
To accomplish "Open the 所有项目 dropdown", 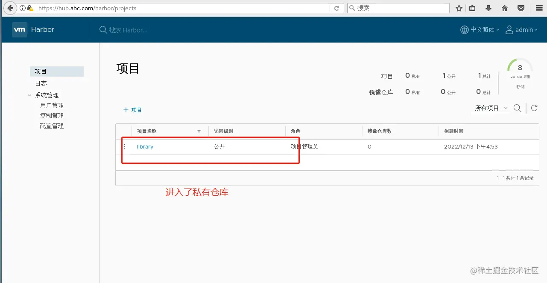I will [490, 108].
